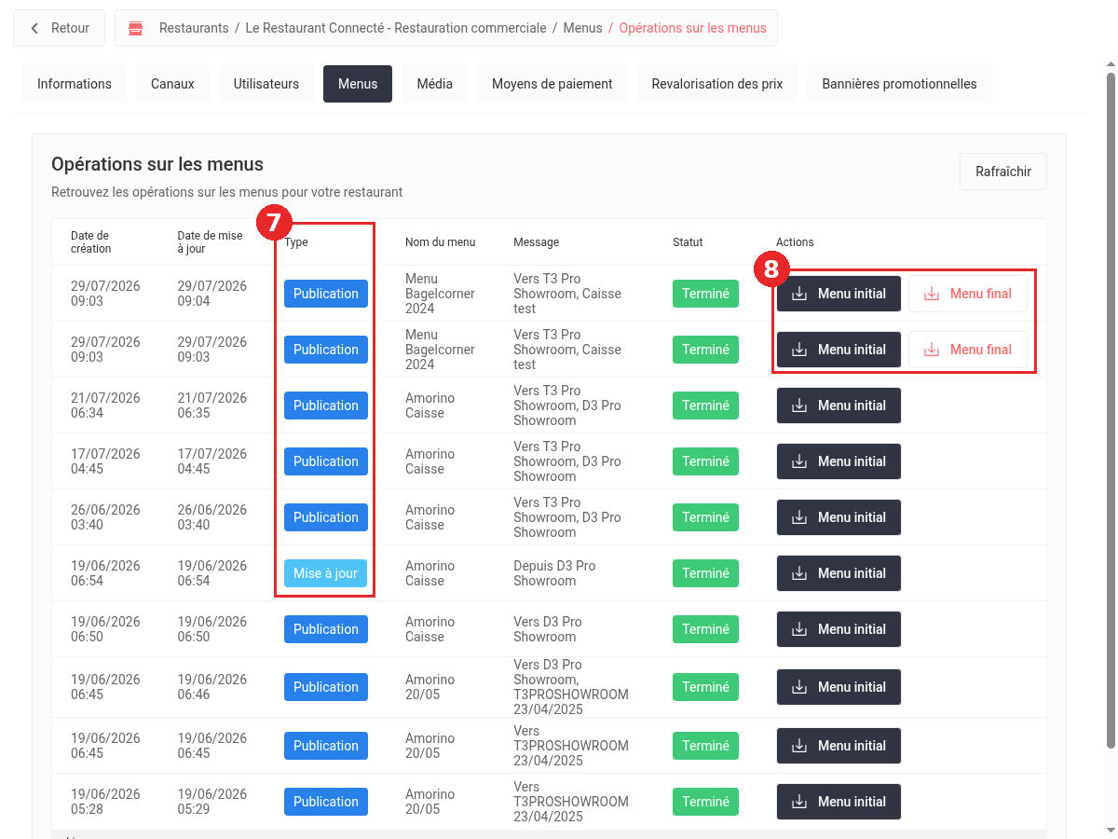
Task: Go back with the Retour button
Action: [59, 28]
